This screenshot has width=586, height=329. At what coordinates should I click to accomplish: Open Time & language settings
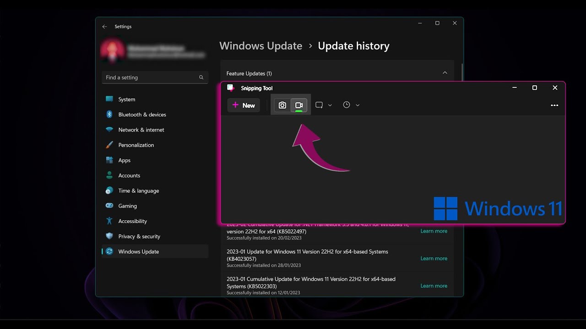155,191
